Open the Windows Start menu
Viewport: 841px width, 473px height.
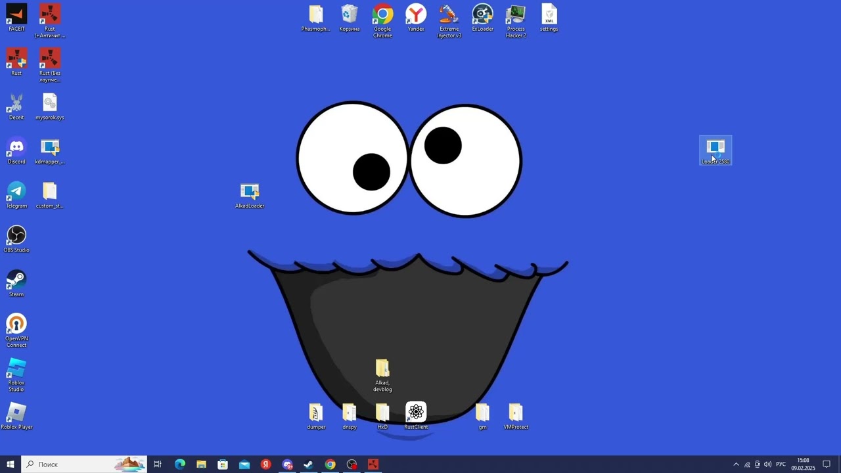pos(11,464)
